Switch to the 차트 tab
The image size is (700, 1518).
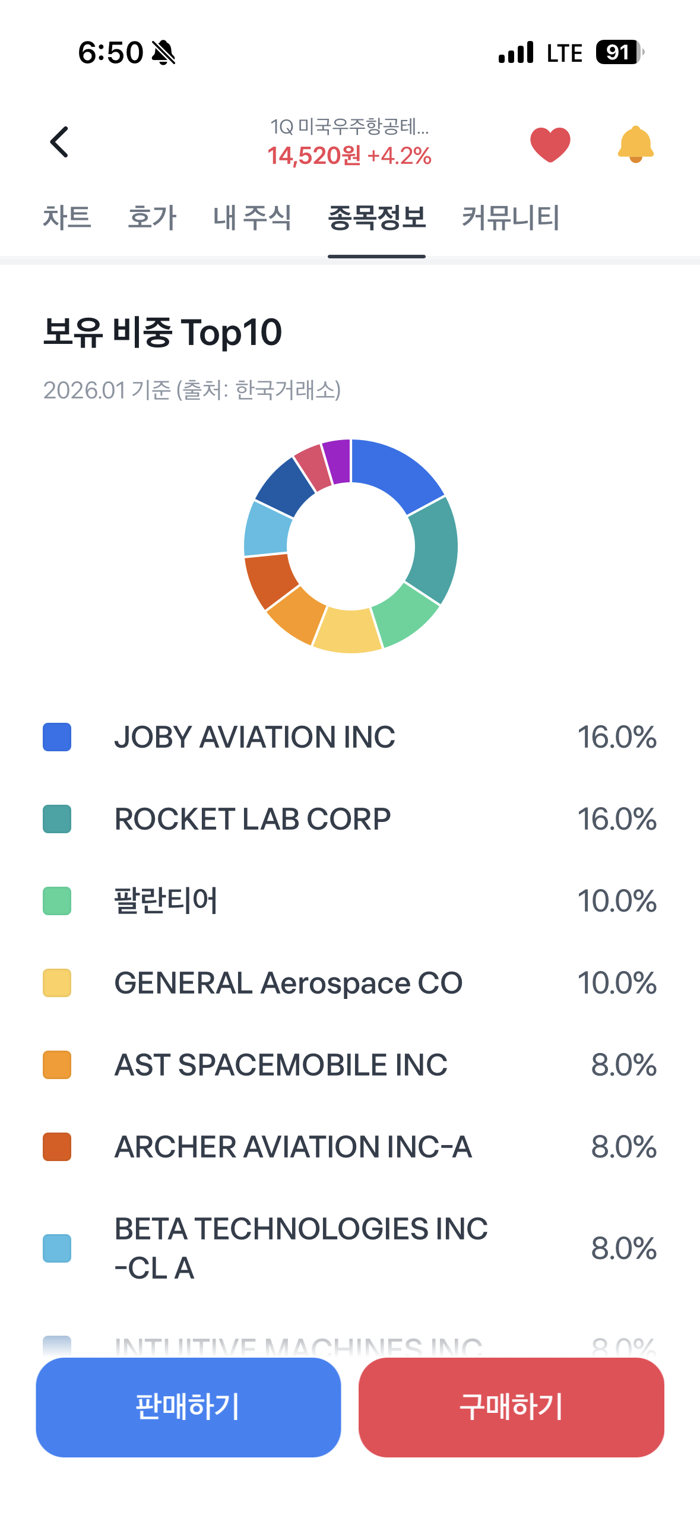[66, 217]
